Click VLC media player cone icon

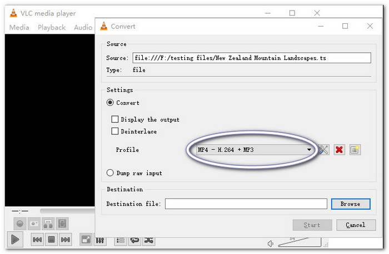tap(13, 13)
